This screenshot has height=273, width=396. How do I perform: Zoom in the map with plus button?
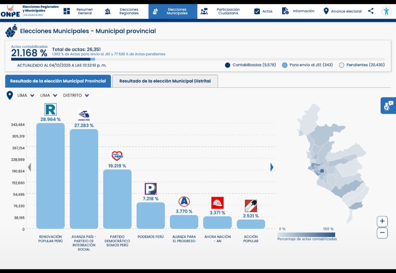click(x=382, y=221)
